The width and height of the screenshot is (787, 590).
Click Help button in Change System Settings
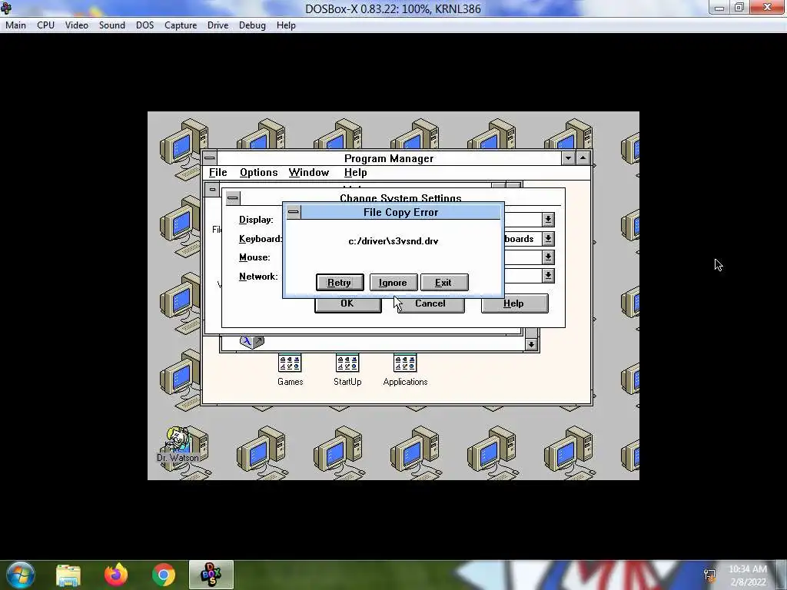[x=514, y=303]
